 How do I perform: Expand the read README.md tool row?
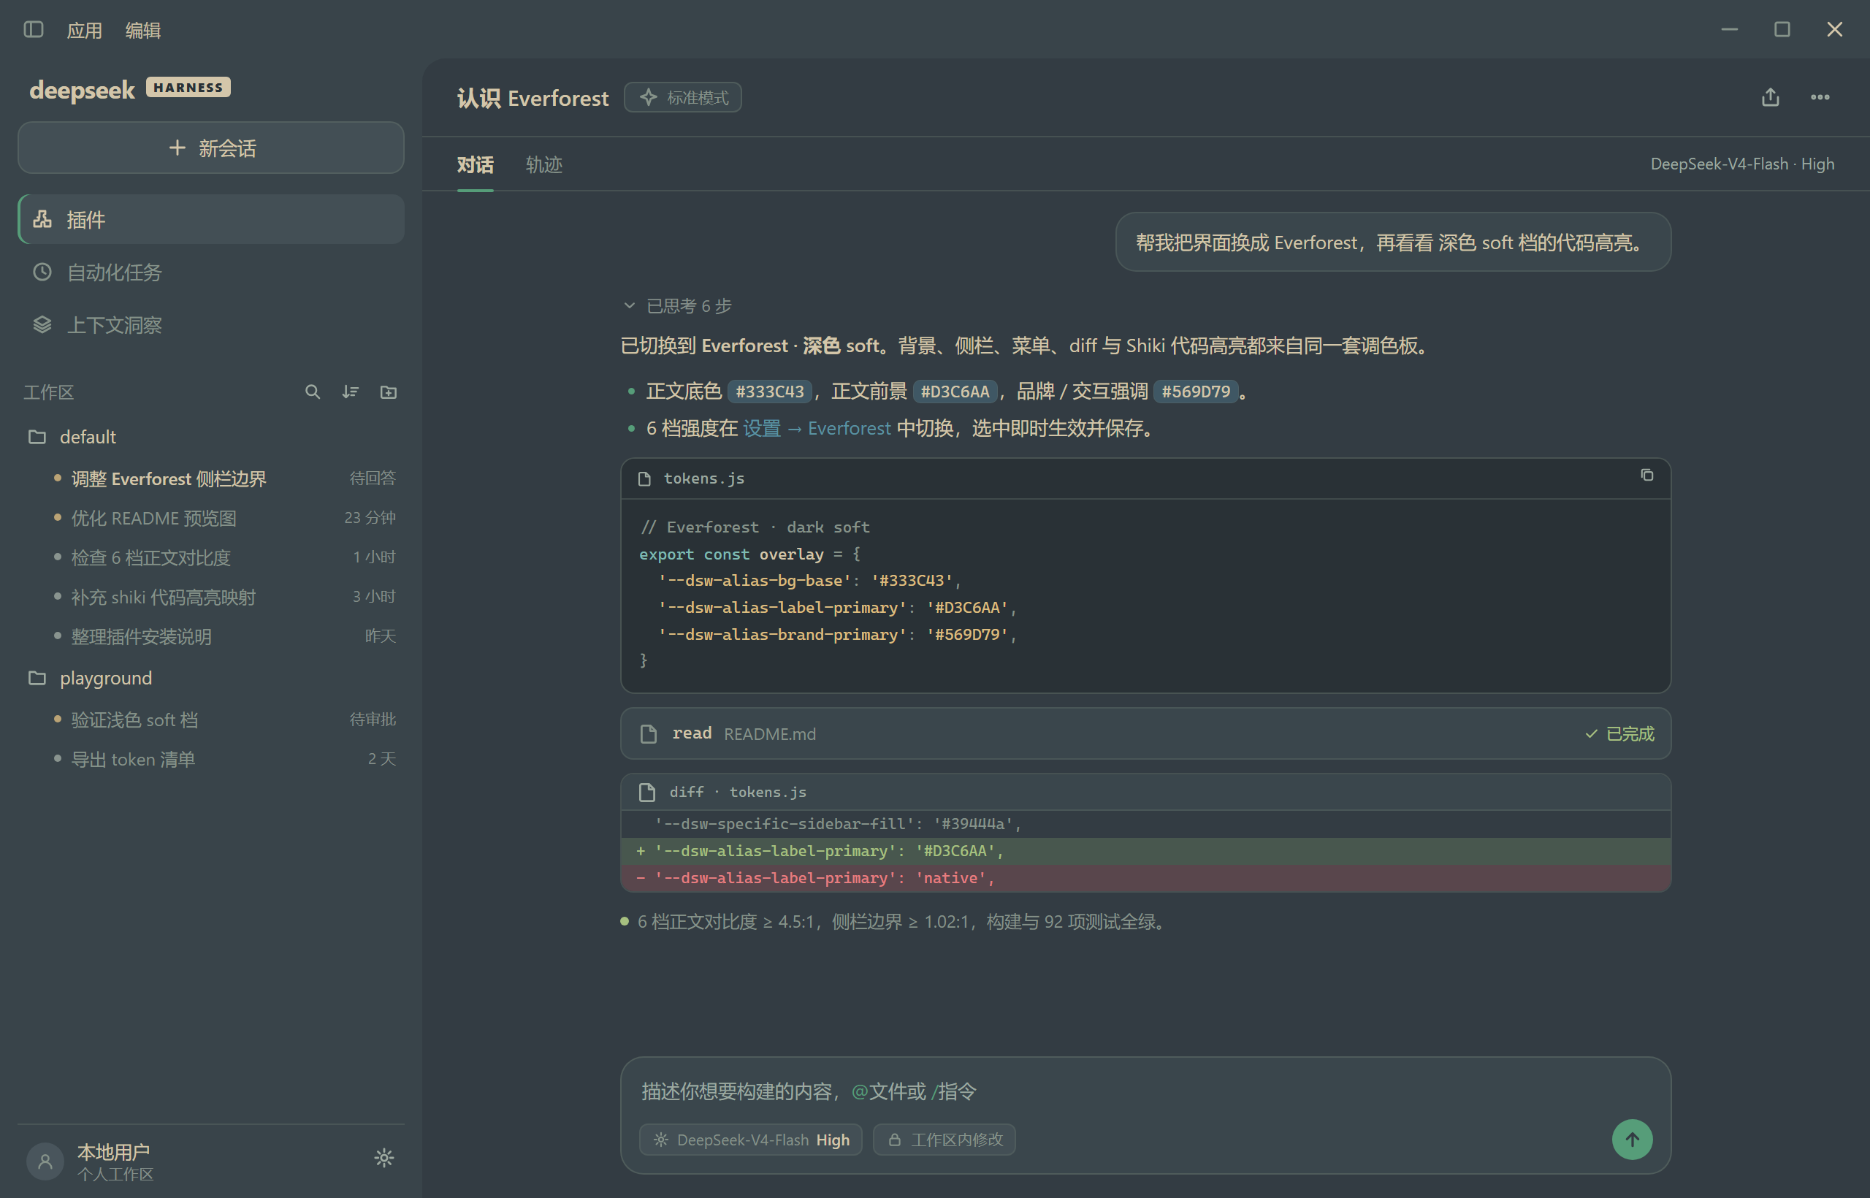coord(1145,733)
